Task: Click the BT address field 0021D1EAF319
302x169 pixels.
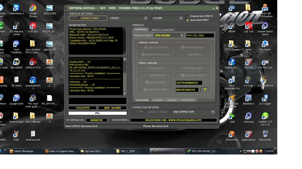Action: [x=187, y=90]
